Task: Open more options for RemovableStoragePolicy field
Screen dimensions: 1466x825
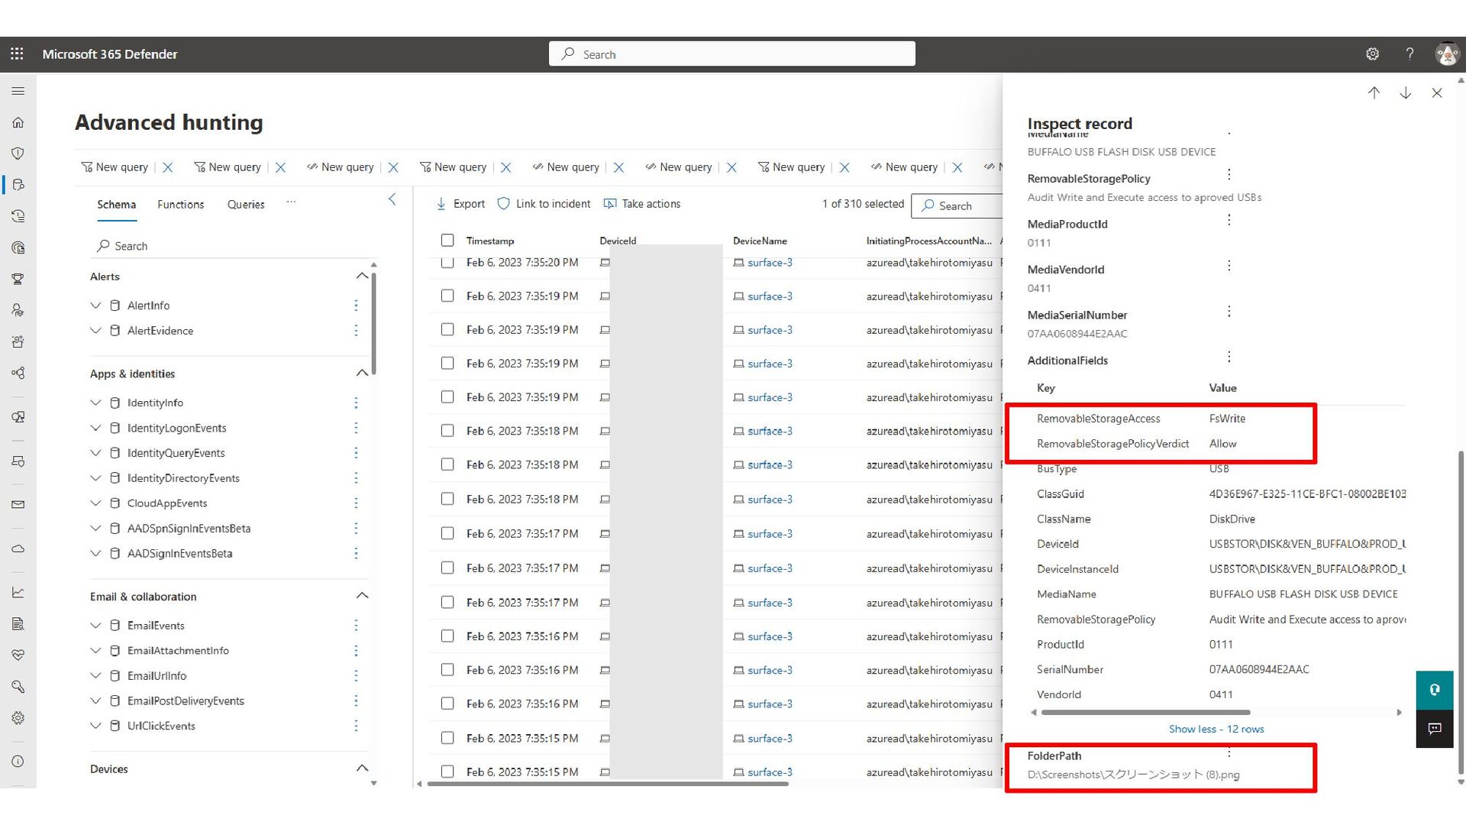Action: coord(1229,175)
